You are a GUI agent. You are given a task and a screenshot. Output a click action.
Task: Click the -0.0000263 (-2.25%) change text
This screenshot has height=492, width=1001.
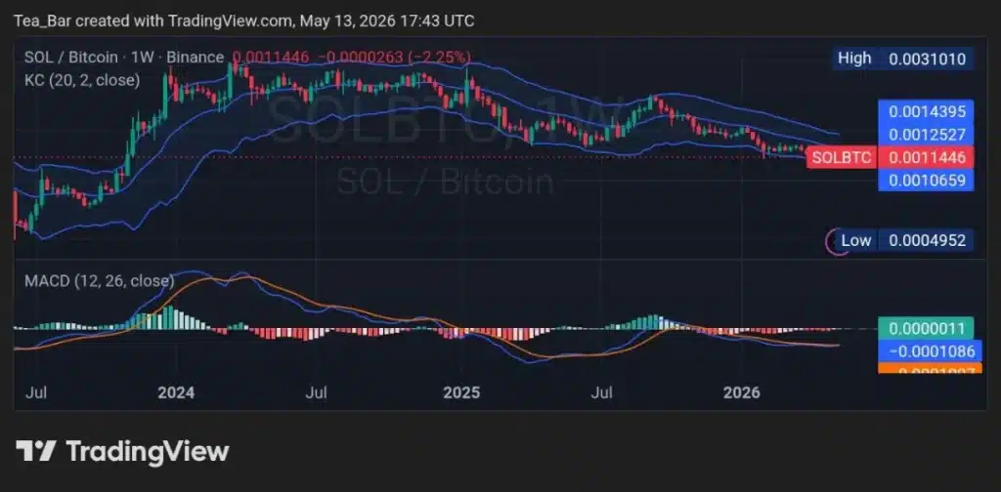(394, 58)
